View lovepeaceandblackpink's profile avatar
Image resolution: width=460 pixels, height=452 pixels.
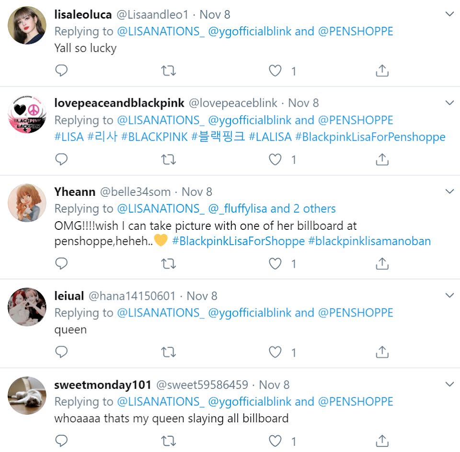coord(27,114)
